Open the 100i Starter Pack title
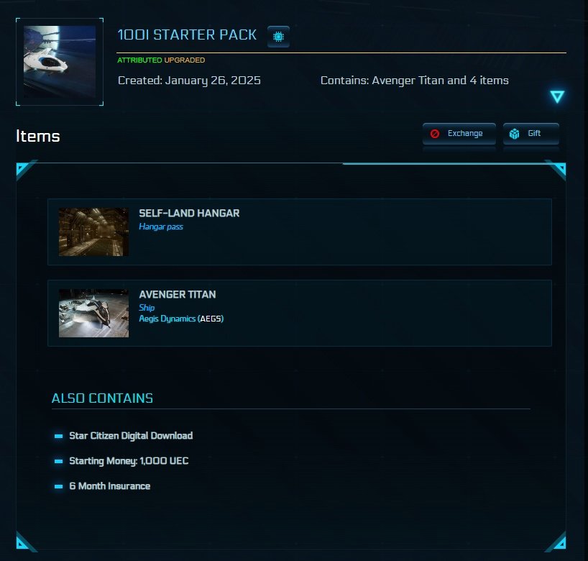Viewport: 588px width, 561px height. (x=187, y=35)
